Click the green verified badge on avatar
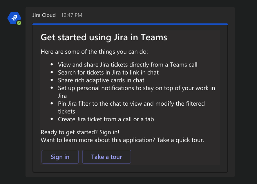 (x=19, y=23)
